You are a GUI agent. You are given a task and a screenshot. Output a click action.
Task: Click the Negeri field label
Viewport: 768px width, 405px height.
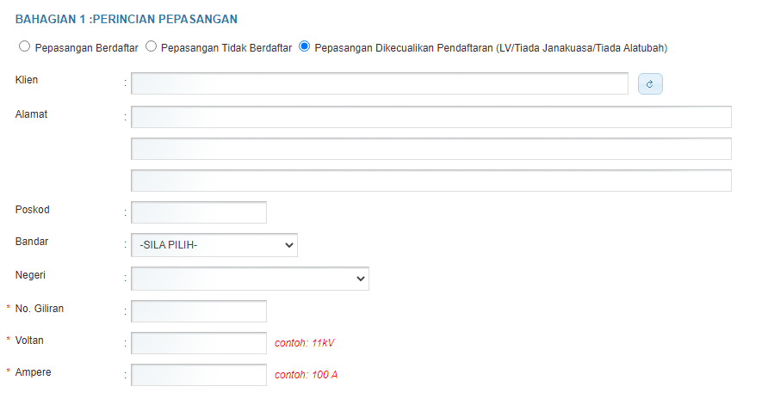click(x=30, y=275)
